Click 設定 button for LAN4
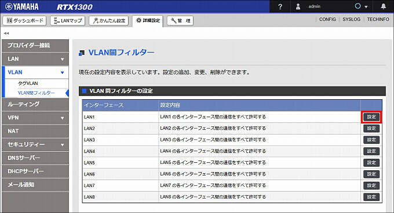Viewport: 394px width, 213px height. tap(371, 151)
